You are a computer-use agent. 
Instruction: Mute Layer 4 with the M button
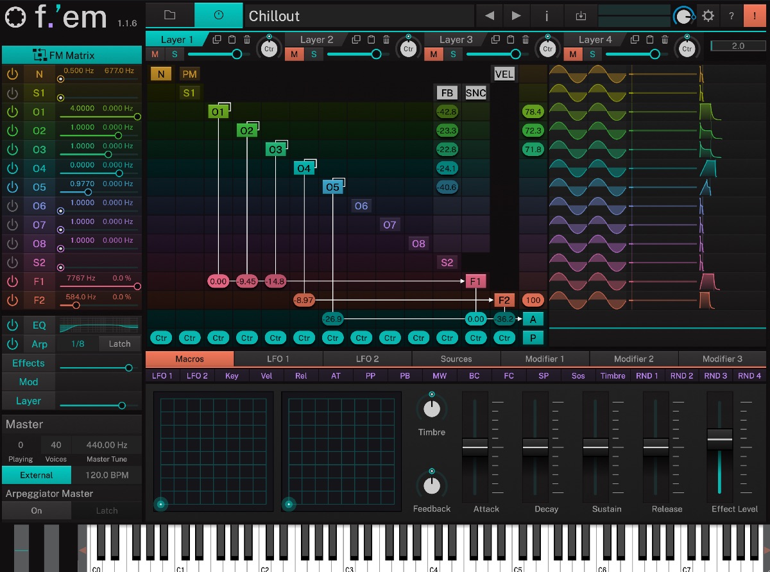pyautogui.click(x=573, y=54)
